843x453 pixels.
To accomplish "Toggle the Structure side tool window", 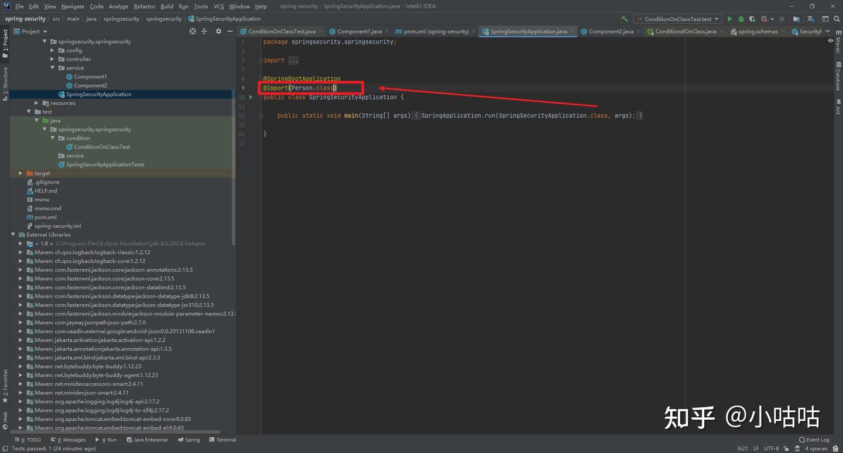I will pyautogui.click(x=5, y=84).
